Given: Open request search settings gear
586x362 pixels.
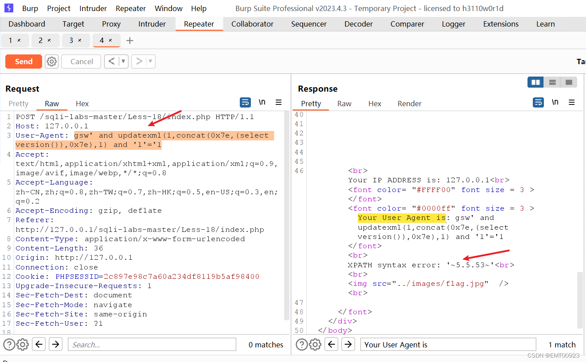Looking at the screenshot, I should pos(23,344).
